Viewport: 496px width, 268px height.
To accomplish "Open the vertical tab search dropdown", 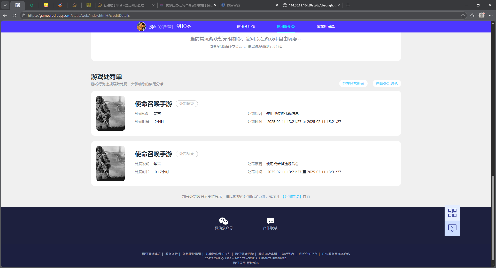I will coord(5,5).
